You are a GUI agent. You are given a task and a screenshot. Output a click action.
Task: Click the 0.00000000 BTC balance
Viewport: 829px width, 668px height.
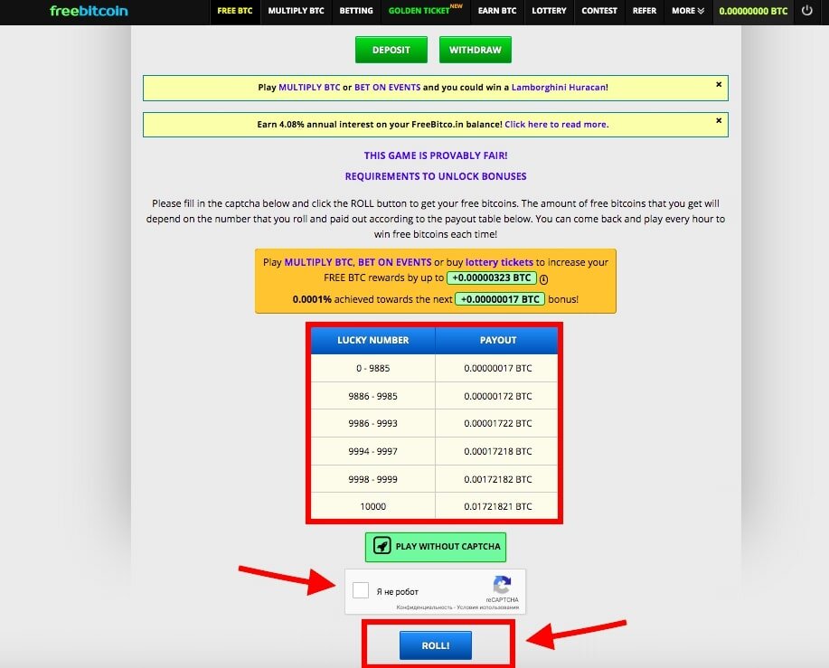tap(753, 11)
